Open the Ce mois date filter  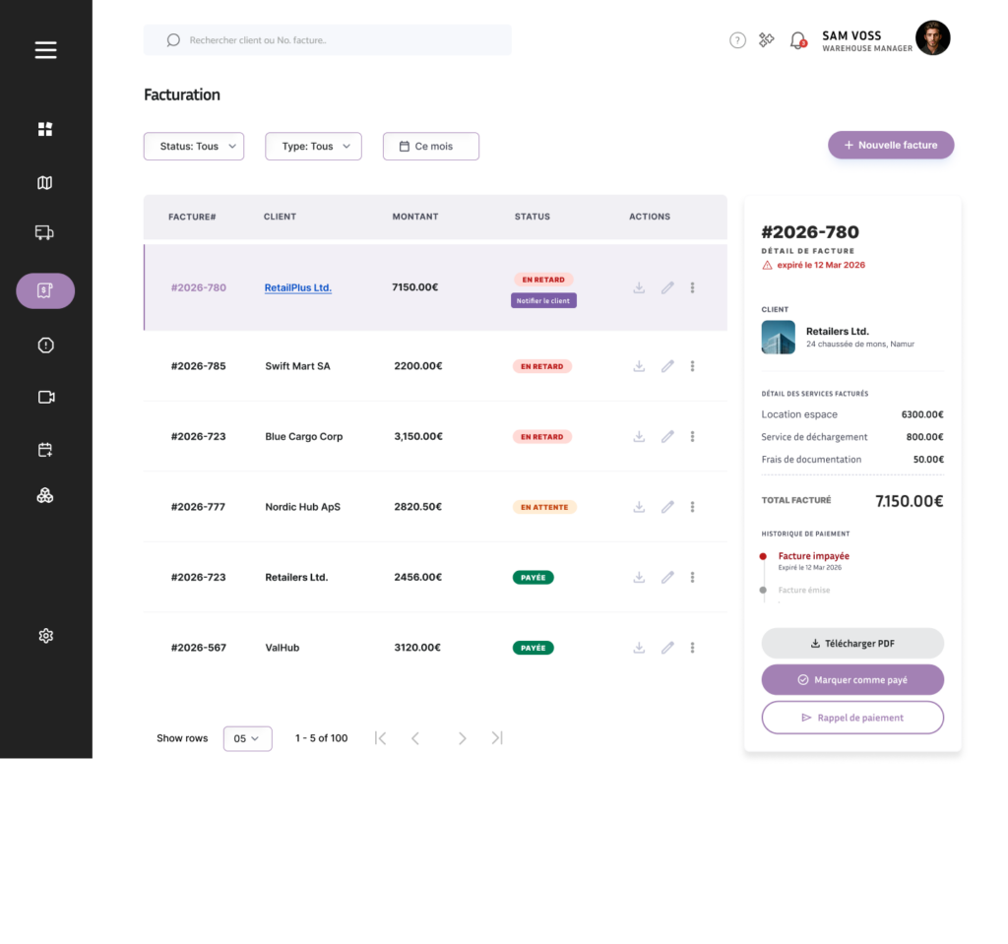[x=431, y=146]
